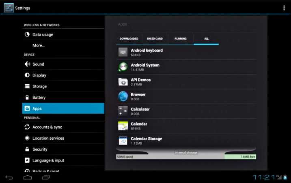Tap the Browser globe icon

tap(123, 96)
